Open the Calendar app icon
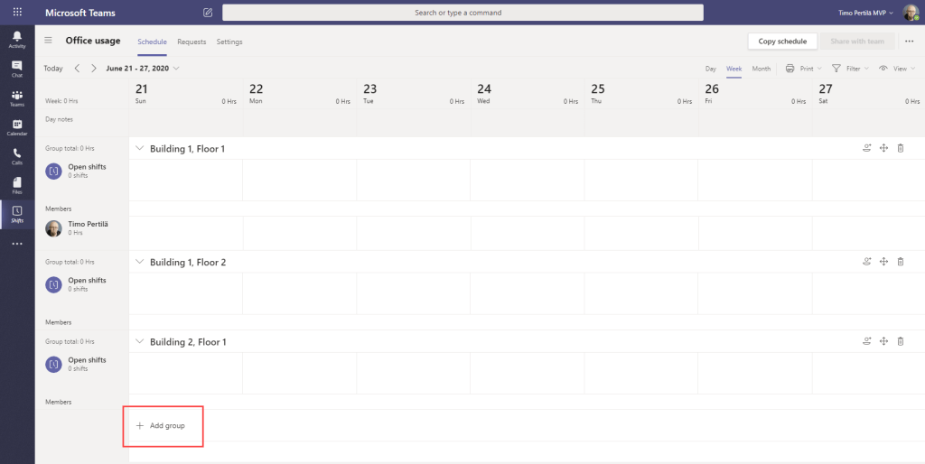The height and width of the screenshot is (464, 925). 16,127
